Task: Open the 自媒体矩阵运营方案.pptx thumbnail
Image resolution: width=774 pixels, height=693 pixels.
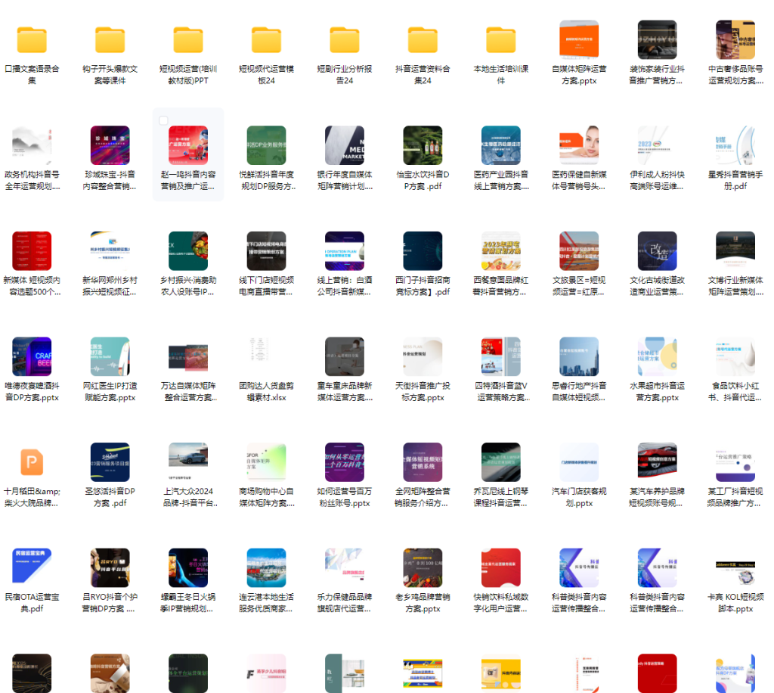Action: pos(579,40)
